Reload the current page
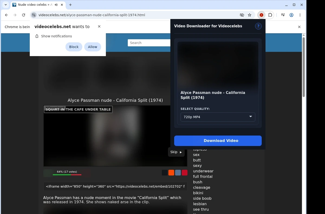This screenshot has width=325, height=214. point(24,15)
